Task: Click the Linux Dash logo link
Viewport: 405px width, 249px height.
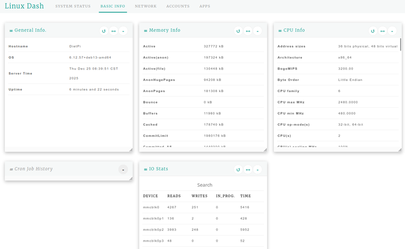Action: [24, 6]
